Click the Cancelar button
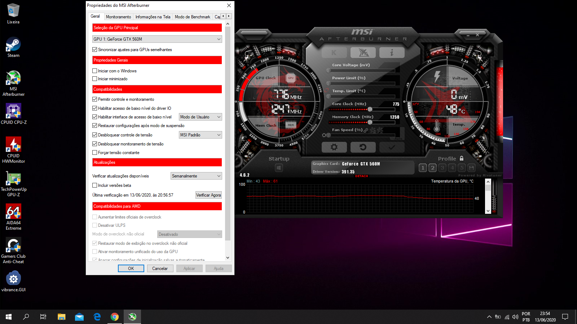This screenshot has height=324, width=577. [160, 269]
